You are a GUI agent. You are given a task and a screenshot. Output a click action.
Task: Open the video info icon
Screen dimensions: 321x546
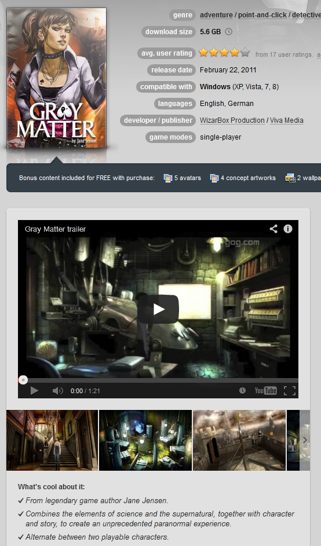pos(288,229)
